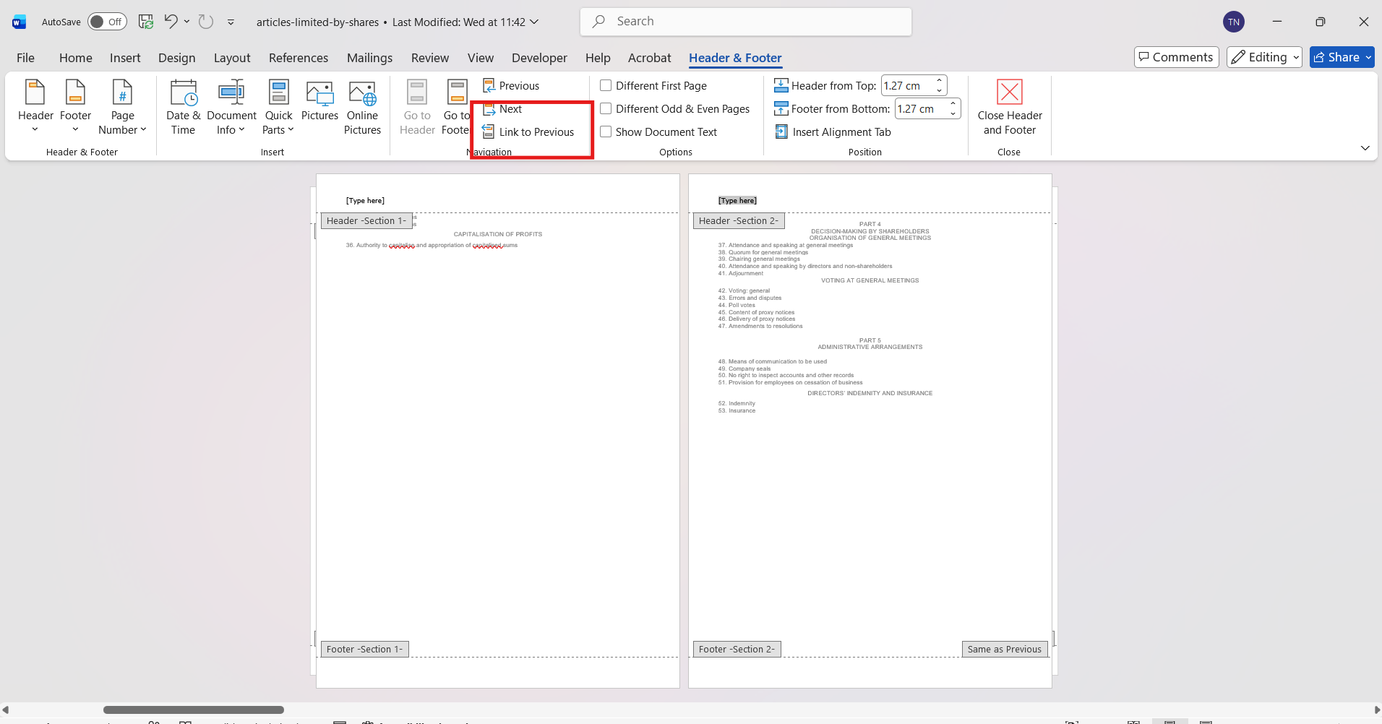
Task: Click the Header -Section 2- label
Action: 739,221
